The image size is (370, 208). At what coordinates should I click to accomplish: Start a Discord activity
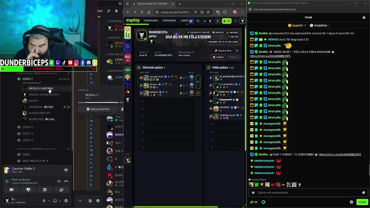tap(45, 190)
